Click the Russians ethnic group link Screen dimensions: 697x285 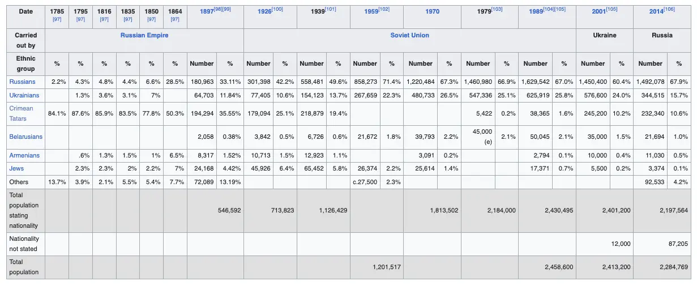[x=22, y=82]
